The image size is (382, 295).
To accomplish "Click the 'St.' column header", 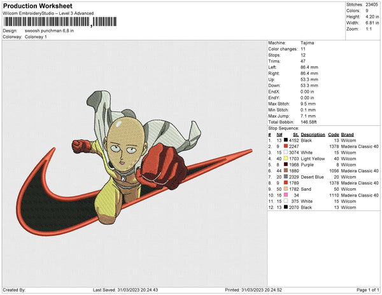I will pyautogui.click(x=296, y=135).
